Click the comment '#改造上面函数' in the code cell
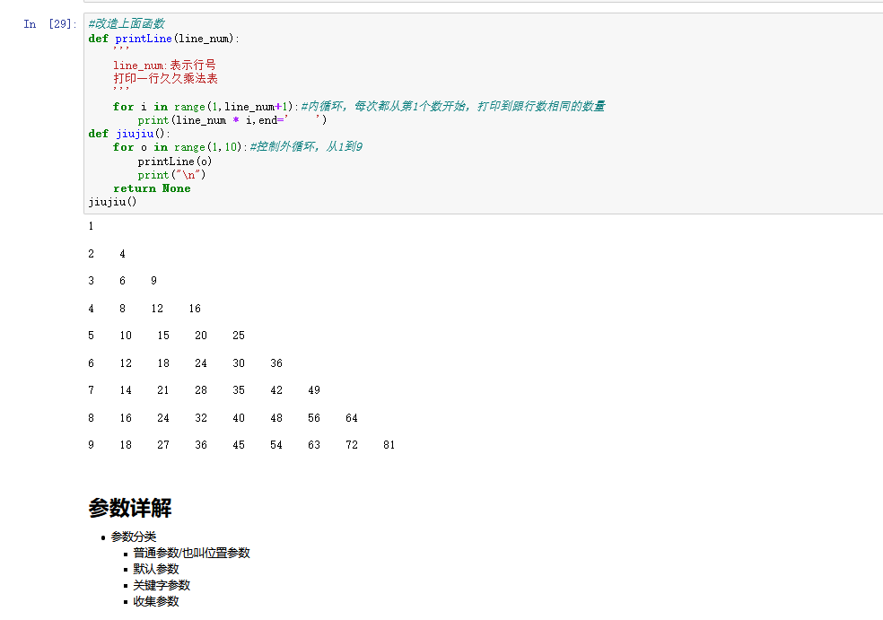The width and height of the screenshot is (883, 620). click(x=127, y=23)
